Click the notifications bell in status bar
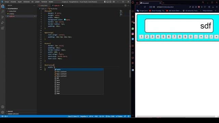 (128, 116)
